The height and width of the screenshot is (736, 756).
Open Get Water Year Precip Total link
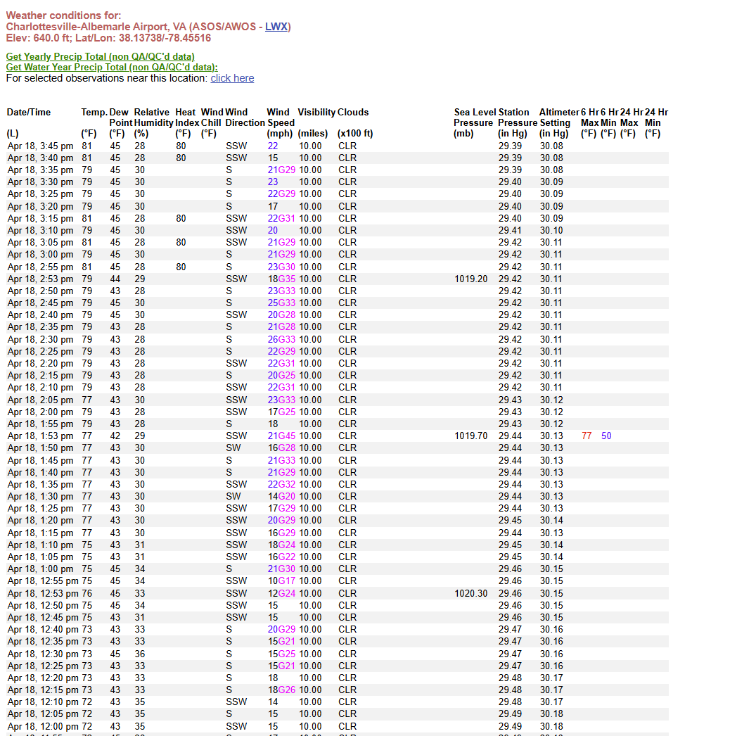pyautogui.click(x=112, y=68)
